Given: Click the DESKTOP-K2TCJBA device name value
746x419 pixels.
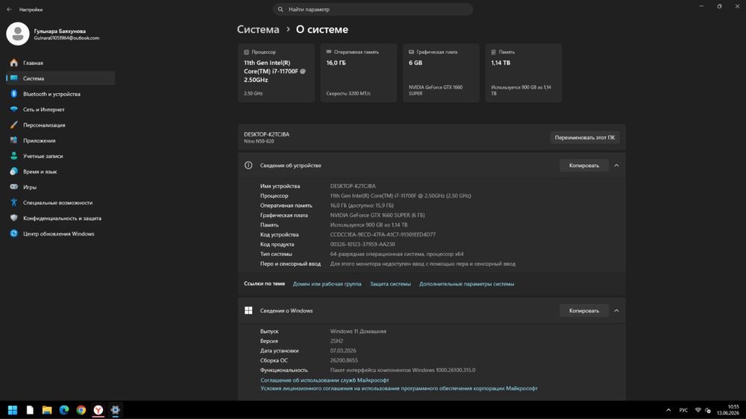Looking at the screenshot, I should click(x=353, y=186).
